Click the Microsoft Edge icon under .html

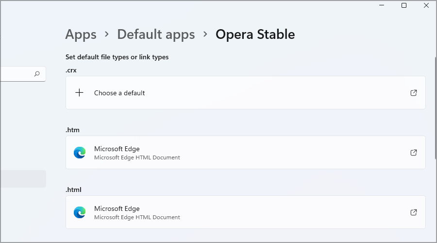(80, 212)
